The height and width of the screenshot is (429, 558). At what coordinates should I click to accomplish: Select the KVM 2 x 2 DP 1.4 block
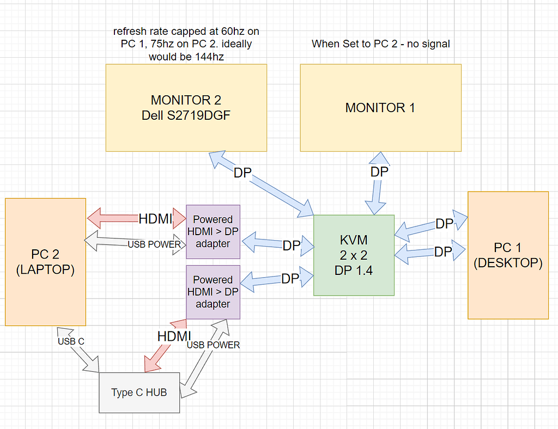(354, 255)
